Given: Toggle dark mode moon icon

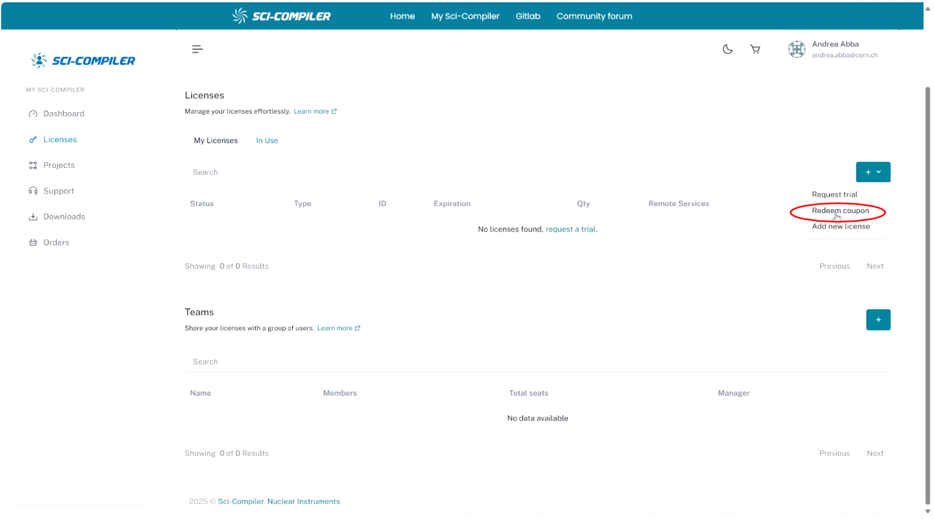Looking at the screenshot, I should pyautogui.click(x=727, y=49).
